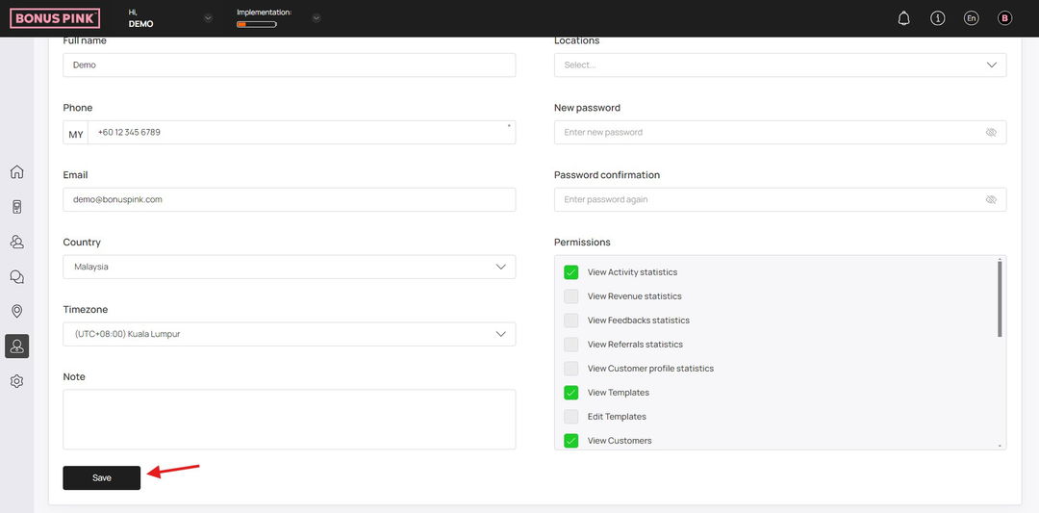
Task: Open the chat messages sidebar icon
Action: pyautogui.click(x=17, y=276)
